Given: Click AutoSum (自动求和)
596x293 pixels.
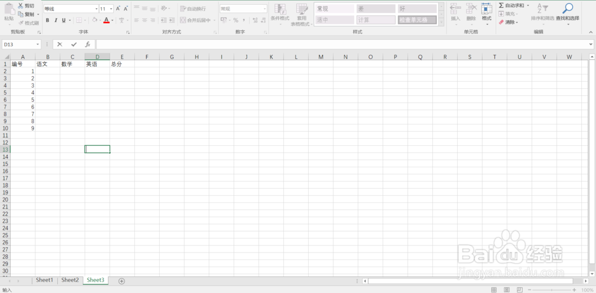Looking at the screenshot, I should [511, 5].
